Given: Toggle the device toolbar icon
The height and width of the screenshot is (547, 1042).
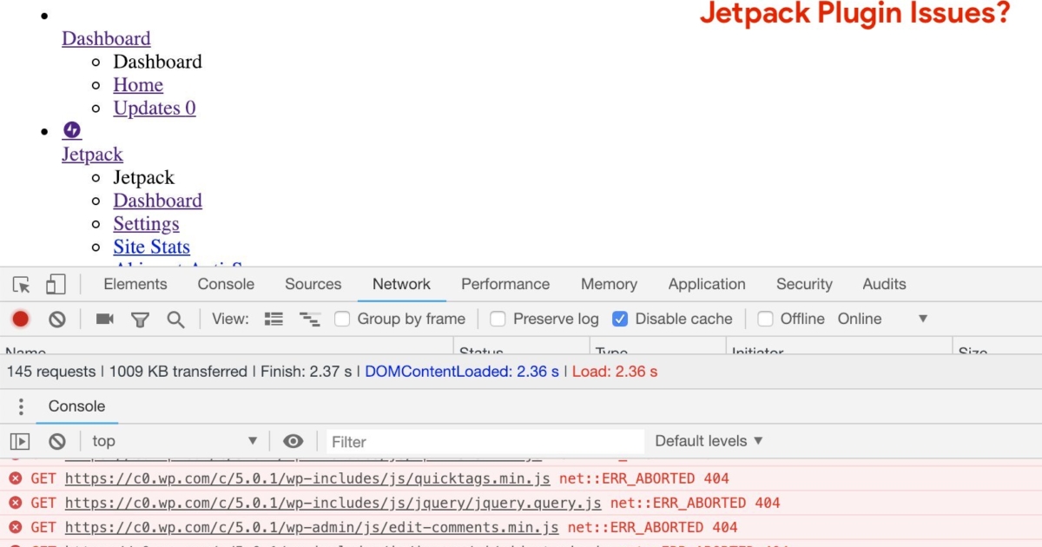Looking at the screenshot, I should (56, 285).
